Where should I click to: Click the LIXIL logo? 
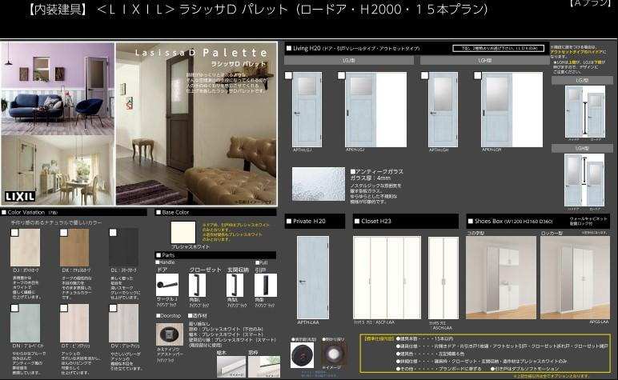click(20, 196)
